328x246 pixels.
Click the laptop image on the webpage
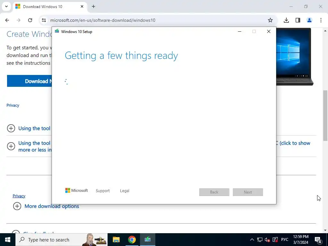[x=295, y=57]
